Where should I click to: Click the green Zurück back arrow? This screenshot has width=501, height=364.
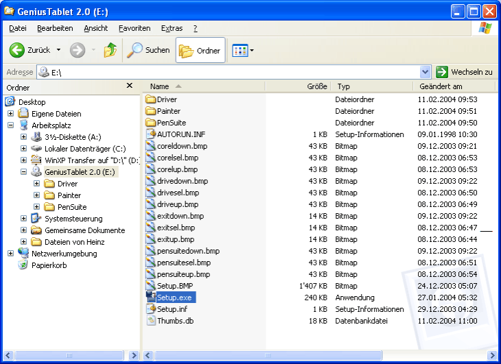pos(17,50)
